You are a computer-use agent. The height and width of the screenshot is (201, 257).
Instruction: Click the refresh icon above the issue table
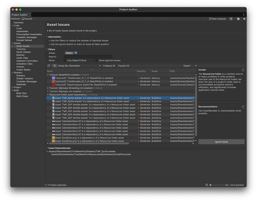point(49,66)
